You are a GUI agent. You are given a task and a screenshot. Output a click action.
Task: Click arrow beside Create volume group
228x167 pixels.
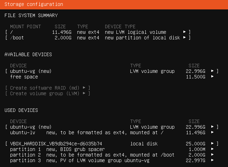(84, 93)
